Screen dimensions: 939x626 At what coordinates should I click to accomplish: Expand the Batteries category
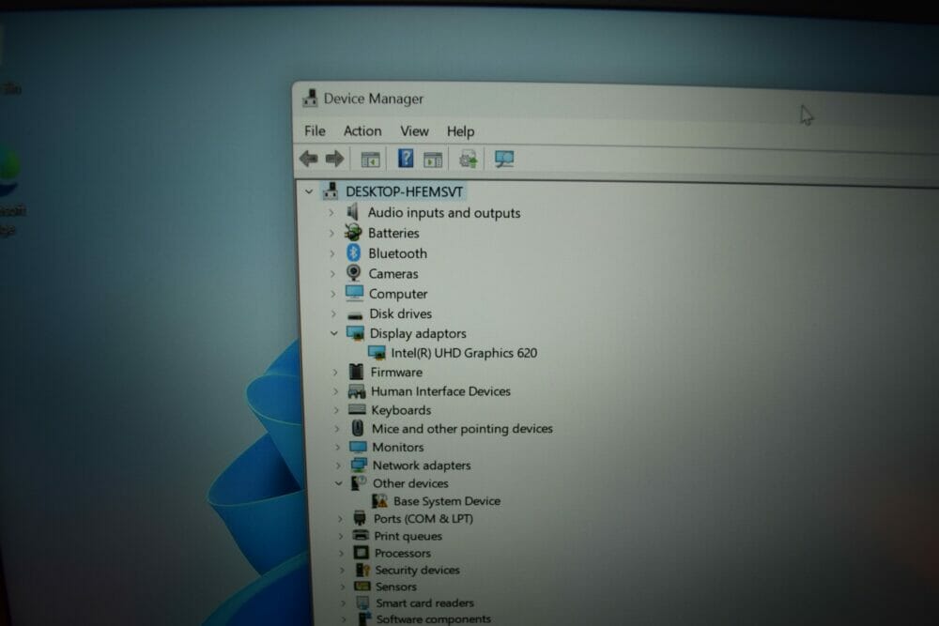pyautogui.click(x=331, y=233)
